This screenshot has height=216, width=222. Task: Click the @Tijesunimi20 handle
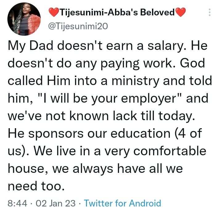(78, 26)
